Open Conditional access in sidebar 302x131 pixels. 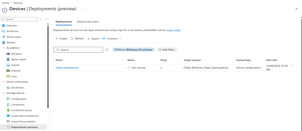point(22,110)
